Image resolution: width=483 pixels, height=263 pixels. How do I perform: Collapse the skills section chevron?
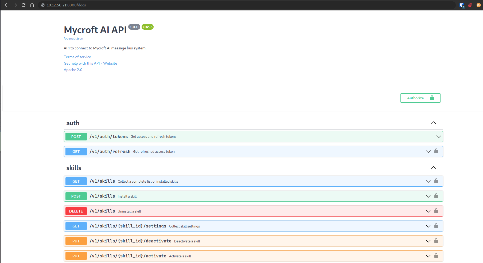click(434, 168)
